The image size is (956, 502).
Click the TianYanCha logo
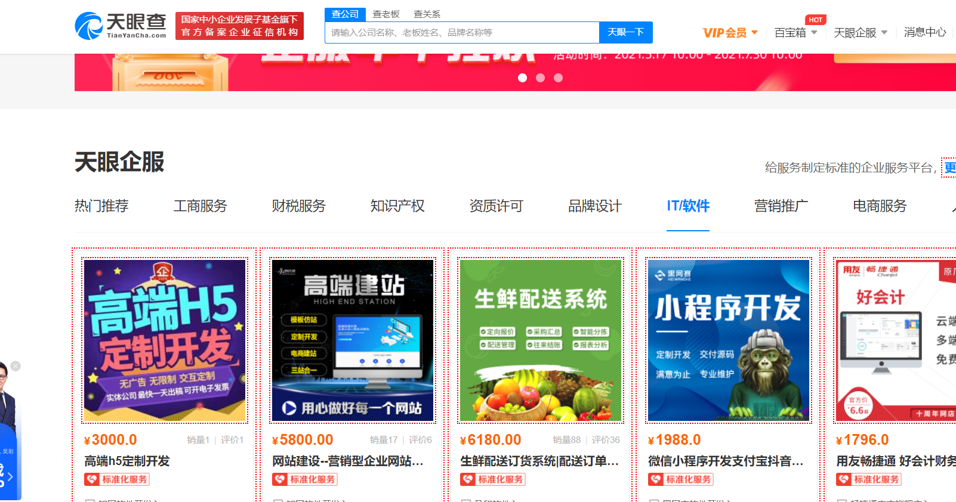click(121, 26)
